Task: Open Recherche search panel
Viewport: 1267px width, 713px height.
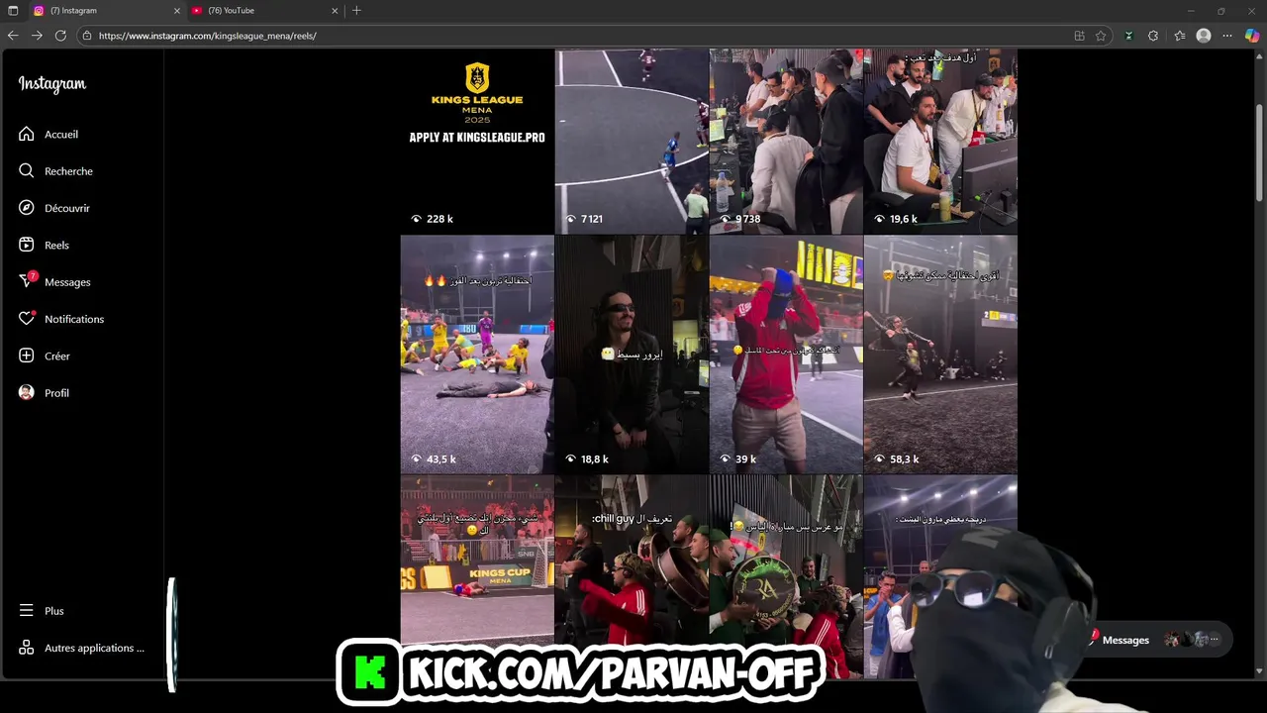Action: [56, 171]
